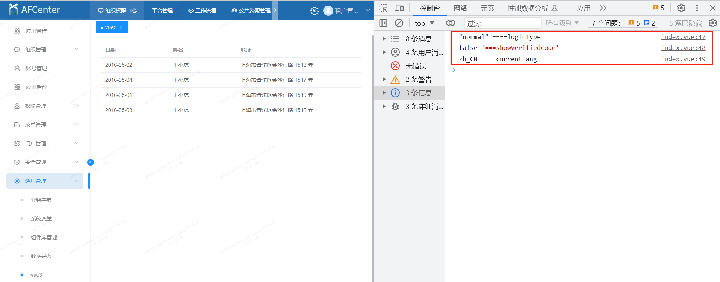Switch to the 网络 DevTools tab
This screenshot has height=282, width=720.
[460, 8]
